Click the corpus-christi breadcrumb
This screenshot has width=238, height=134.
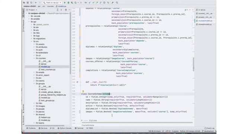point(30,6)
